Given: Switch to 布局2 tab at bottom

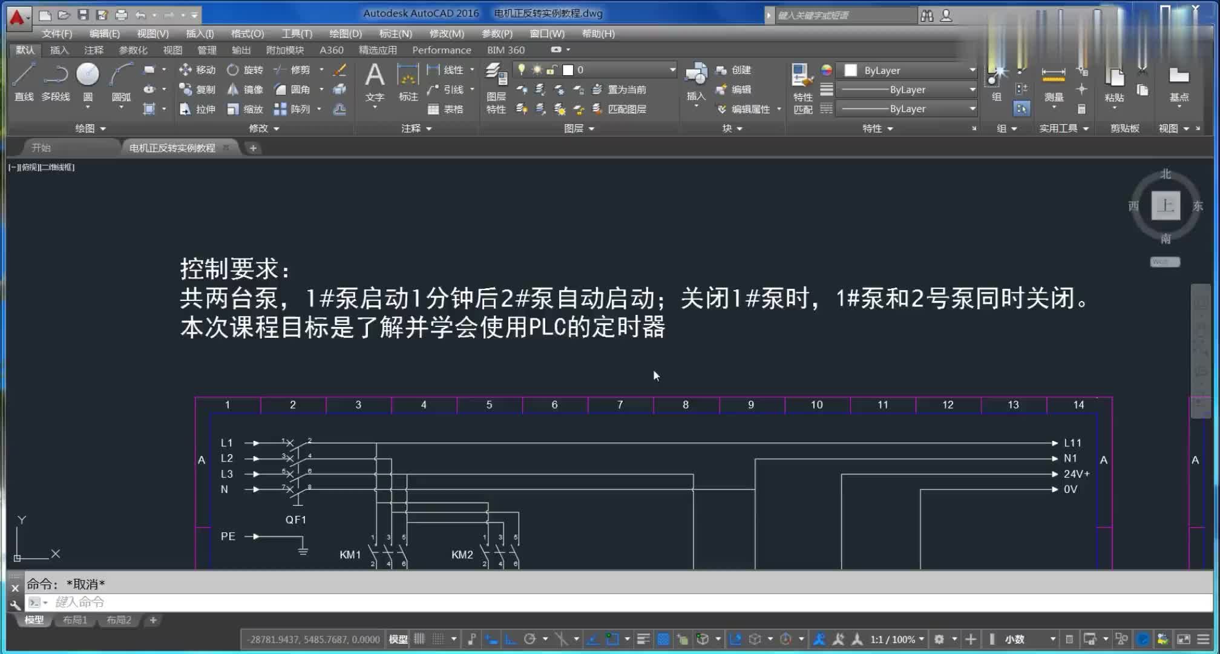Looking at the screenshot, I should pos(119,620).
